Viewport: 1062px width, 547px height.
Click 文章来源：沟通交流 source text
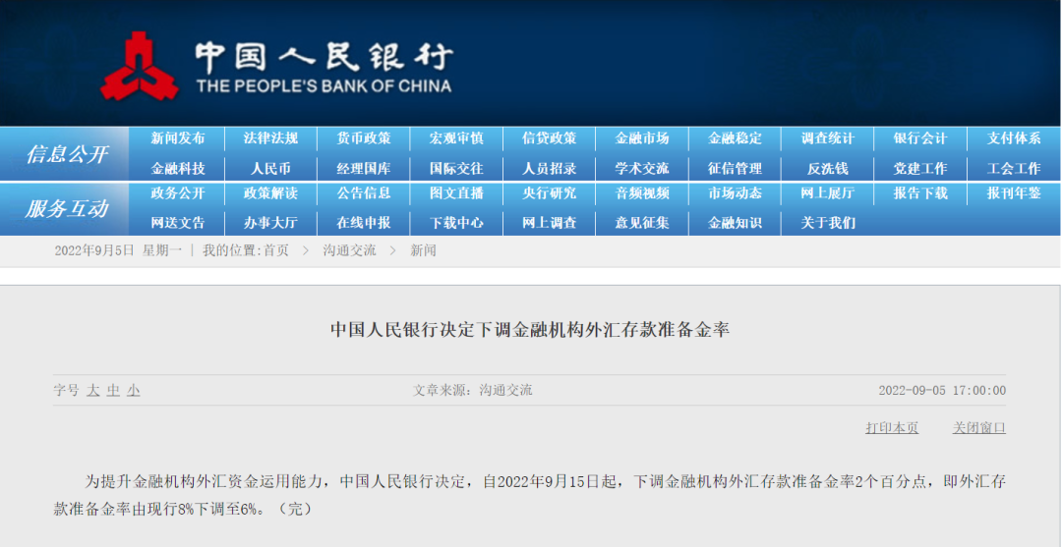point(473,390)
